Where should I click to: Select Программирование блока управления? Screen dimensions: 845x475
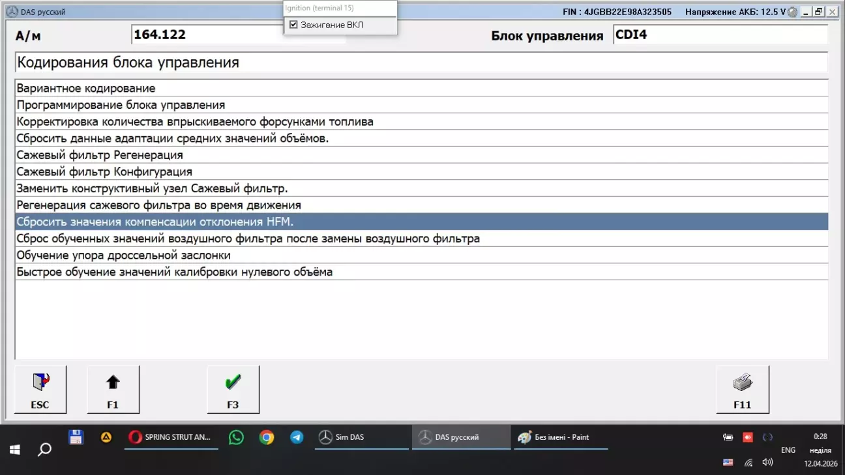pyautogui.click(x=121, y=105)
